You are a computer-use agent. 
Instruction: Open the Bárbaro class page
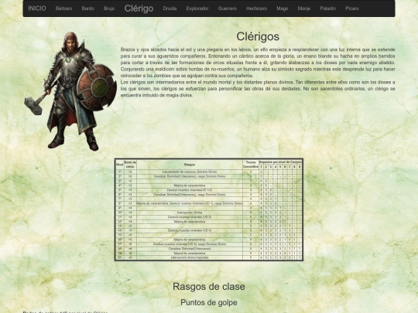click(x=63, y=9)
